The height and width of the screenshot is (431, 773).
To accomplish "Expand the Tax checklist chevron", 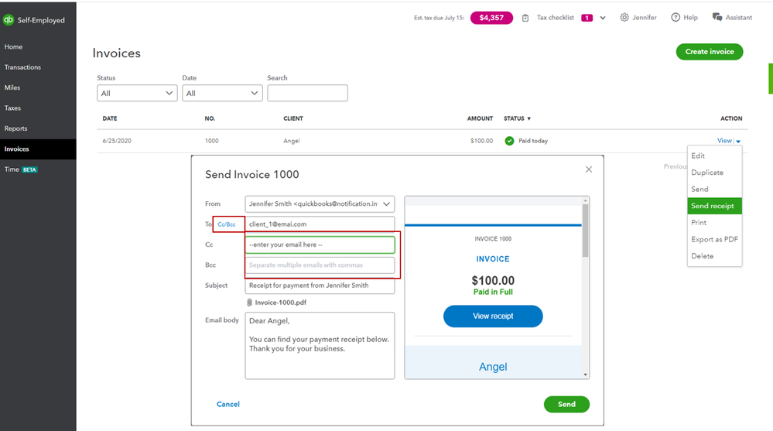I will click(603, 18).
